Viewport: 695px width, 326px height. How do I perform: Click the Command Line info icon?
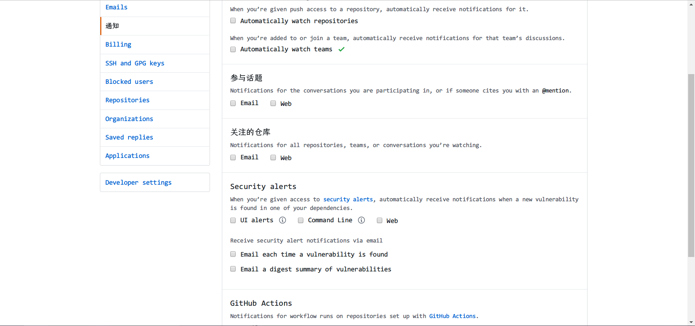pos(361,220)
